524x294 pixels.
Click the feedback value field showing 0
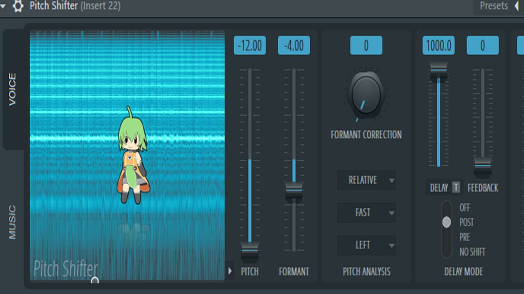[x=483, y=46]
